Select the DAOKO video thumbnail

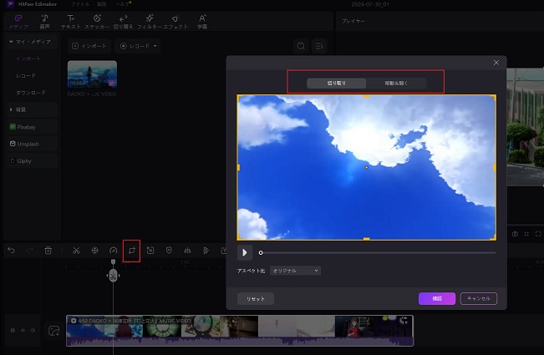(92, 74)
